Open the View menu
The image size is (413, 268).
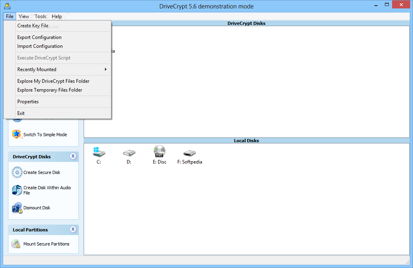[x=24, y=16]
